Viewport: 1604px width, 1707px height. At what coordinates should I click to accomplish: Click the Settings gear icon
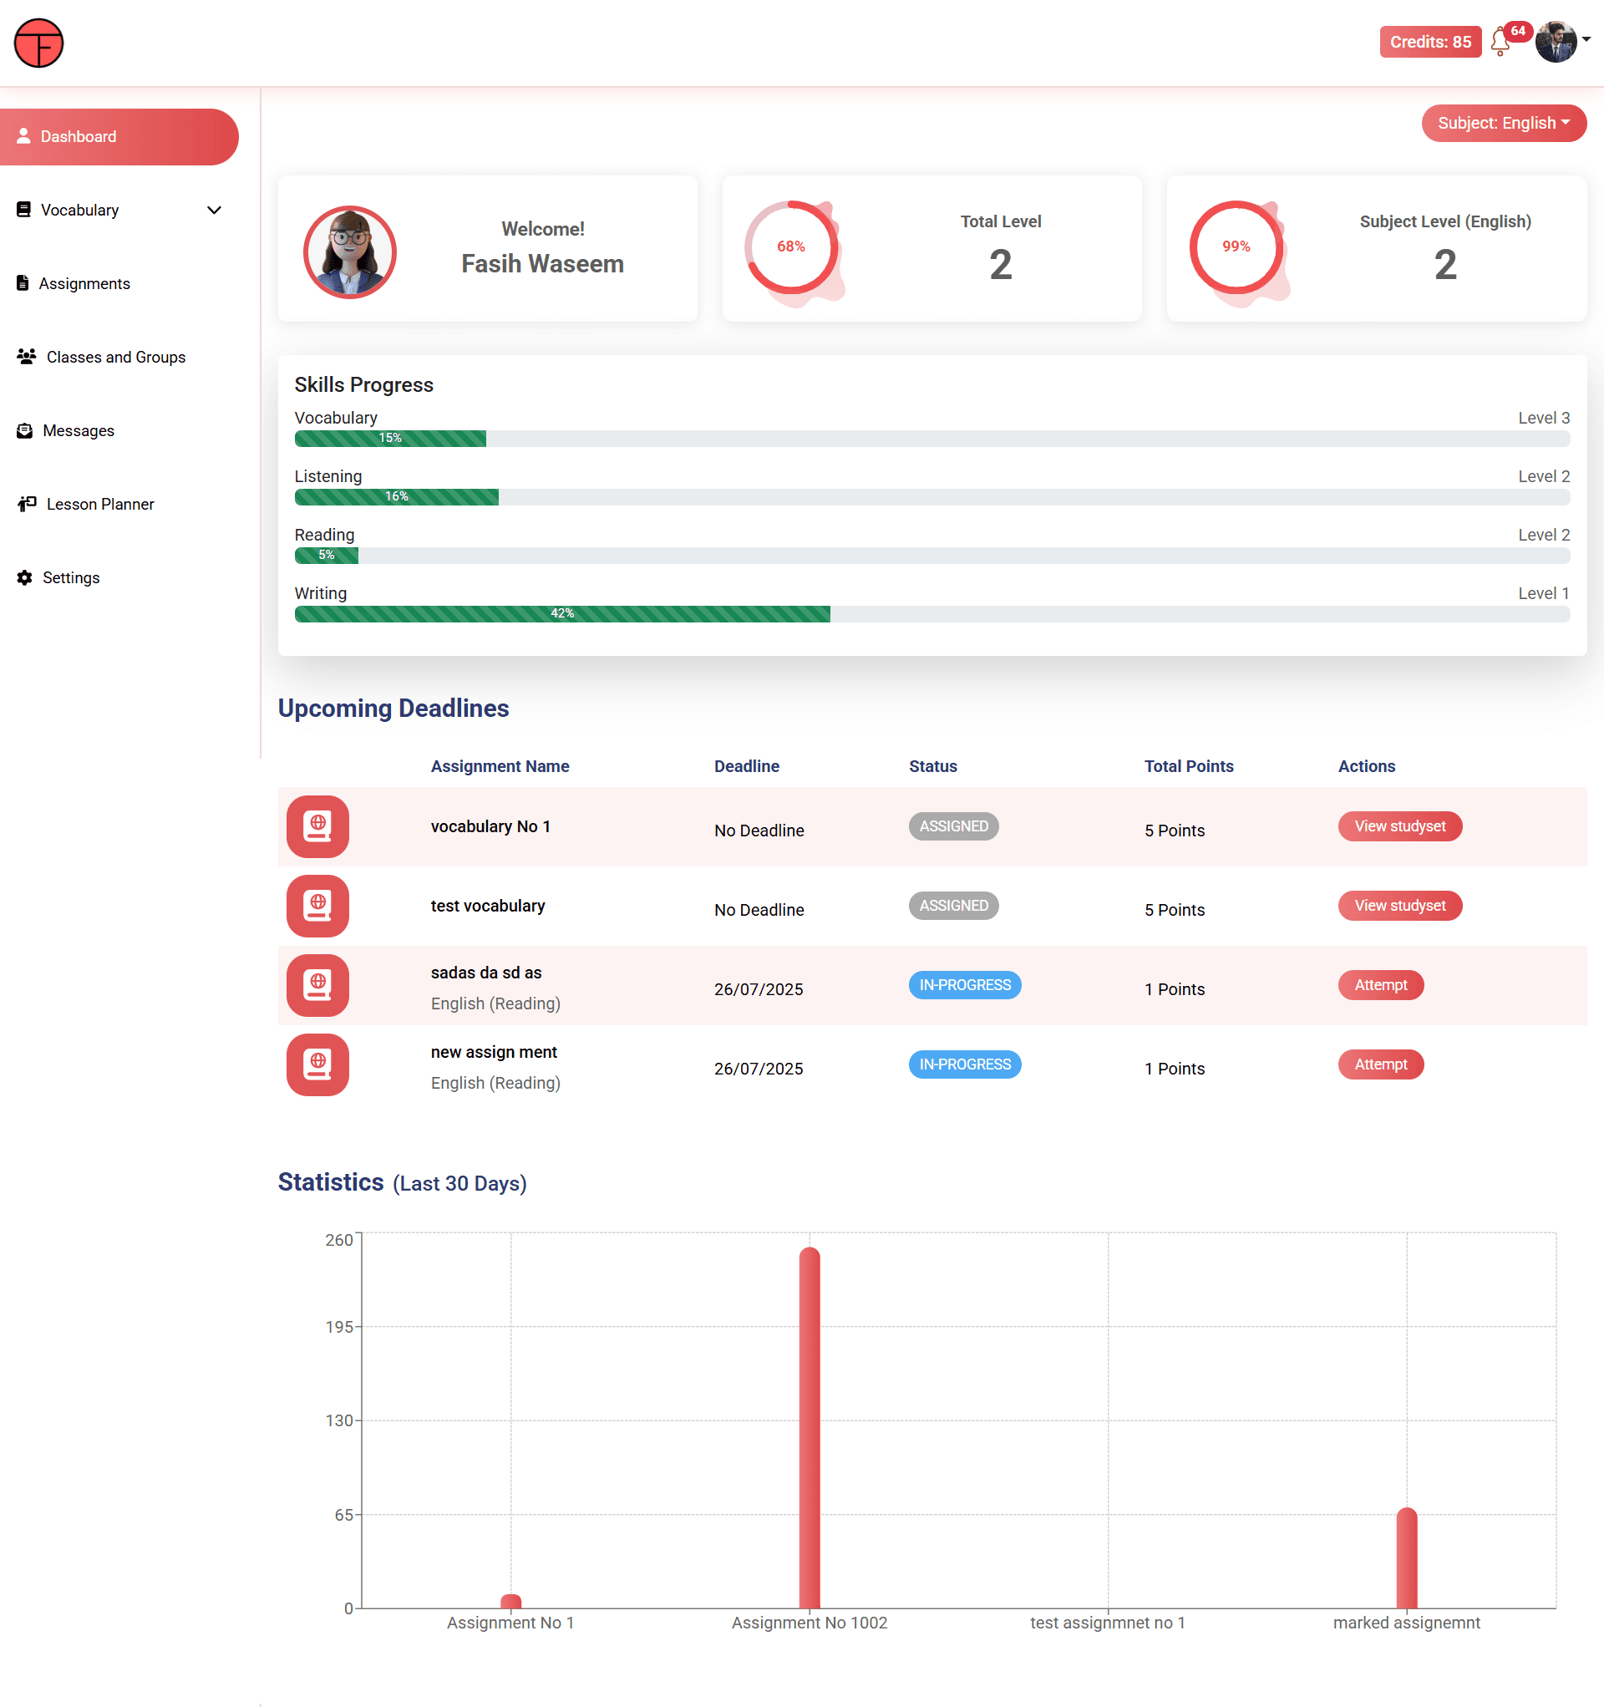25,578
